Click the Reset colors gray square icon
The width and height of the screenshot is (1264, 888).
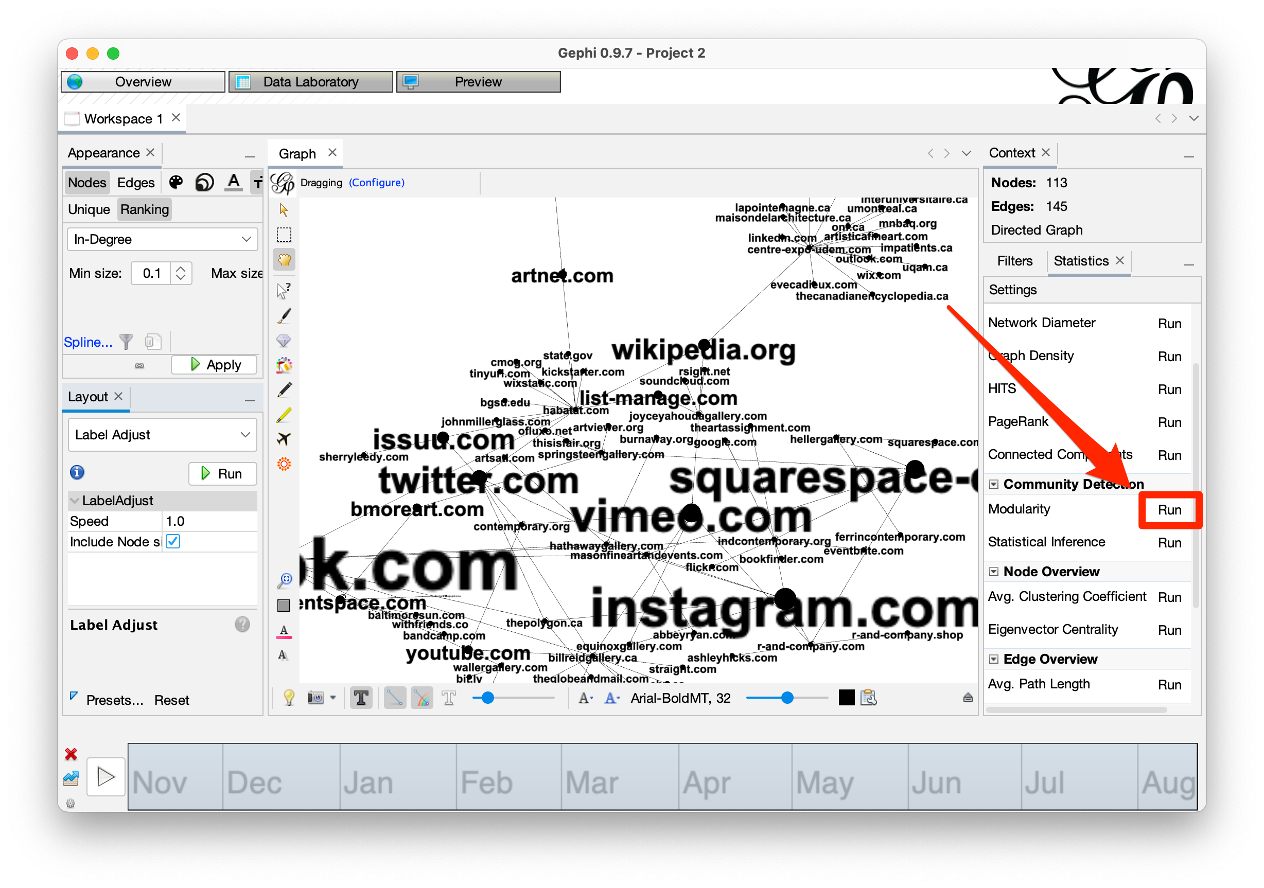coord(284,606)
